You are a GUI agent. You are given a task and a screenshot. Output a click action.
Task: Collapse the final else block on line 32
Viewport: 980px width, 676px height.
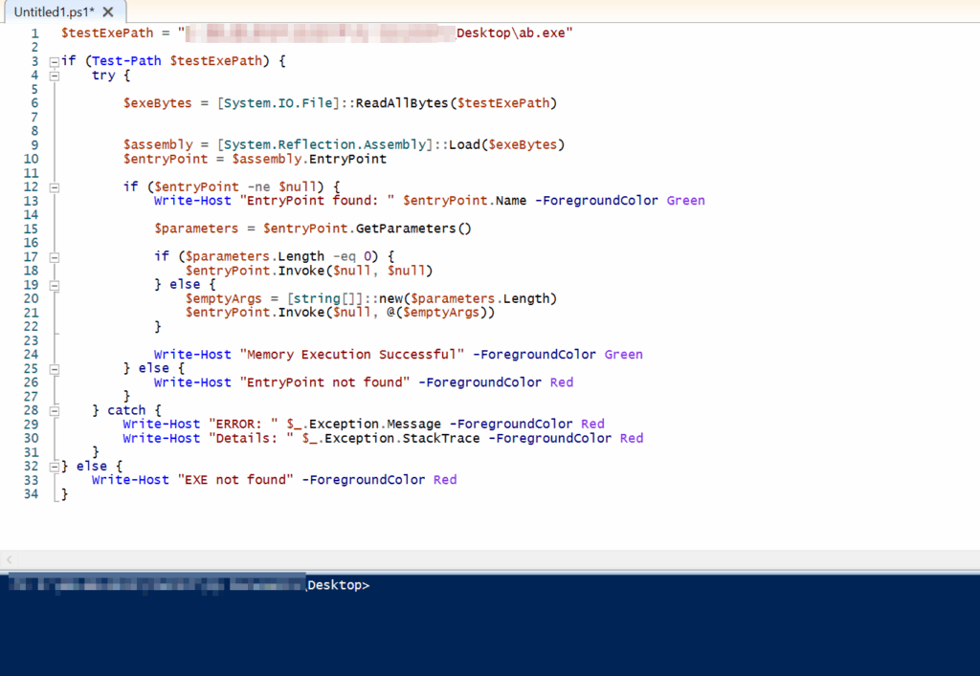click(55, 467)
